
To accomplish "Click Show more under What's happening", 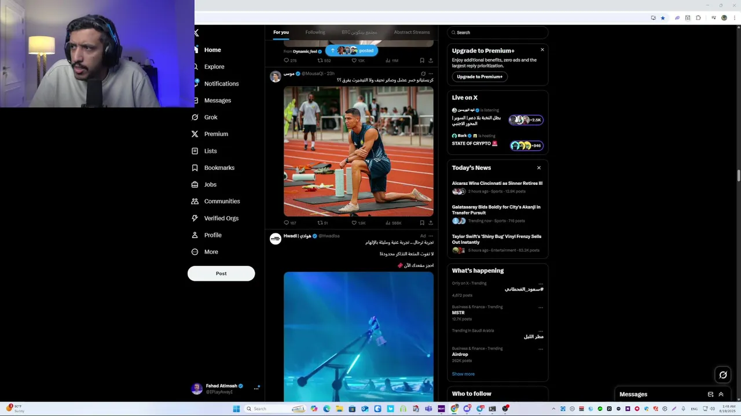I will pos(463,374).
